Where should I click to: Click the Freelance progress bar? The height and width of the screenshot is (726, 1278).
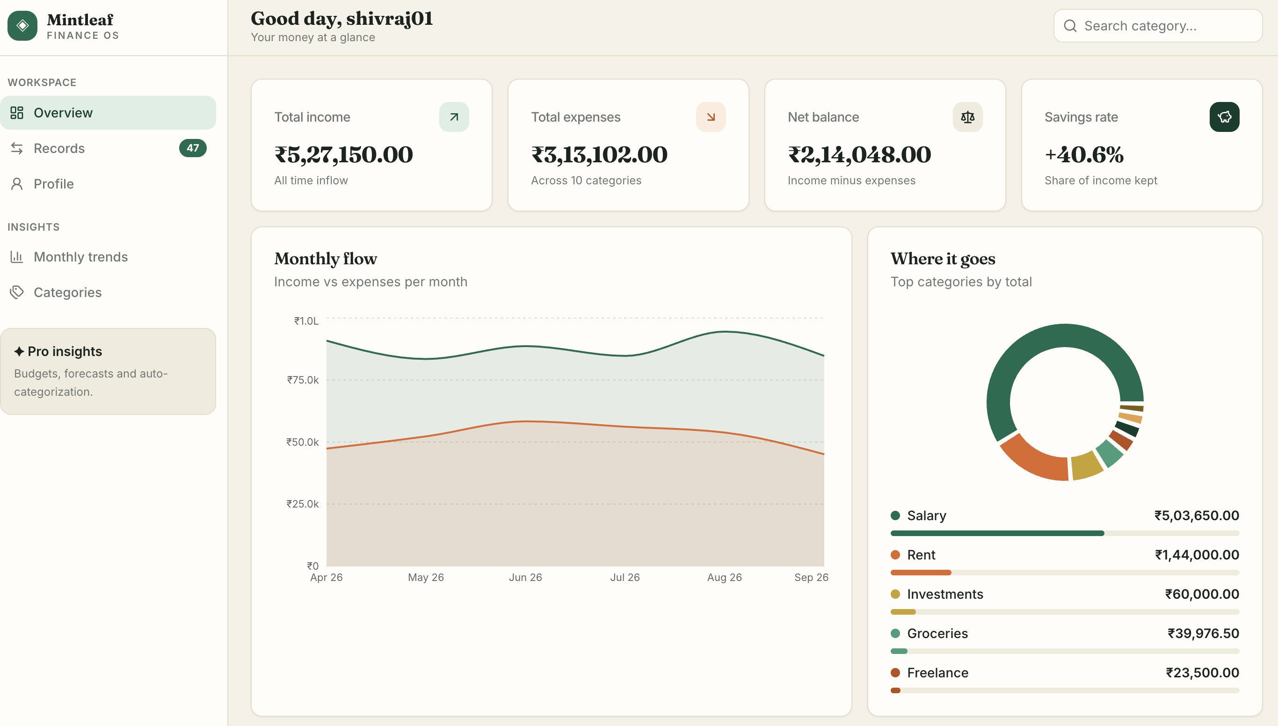[x=1065, y=690]
